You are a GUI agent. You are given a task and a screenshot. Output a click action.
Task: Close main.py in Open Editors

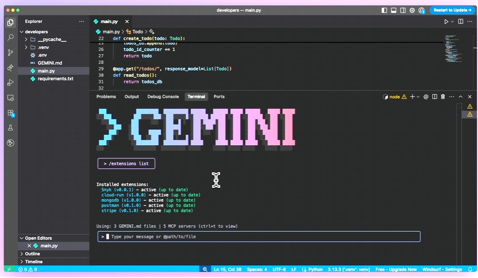29,246
